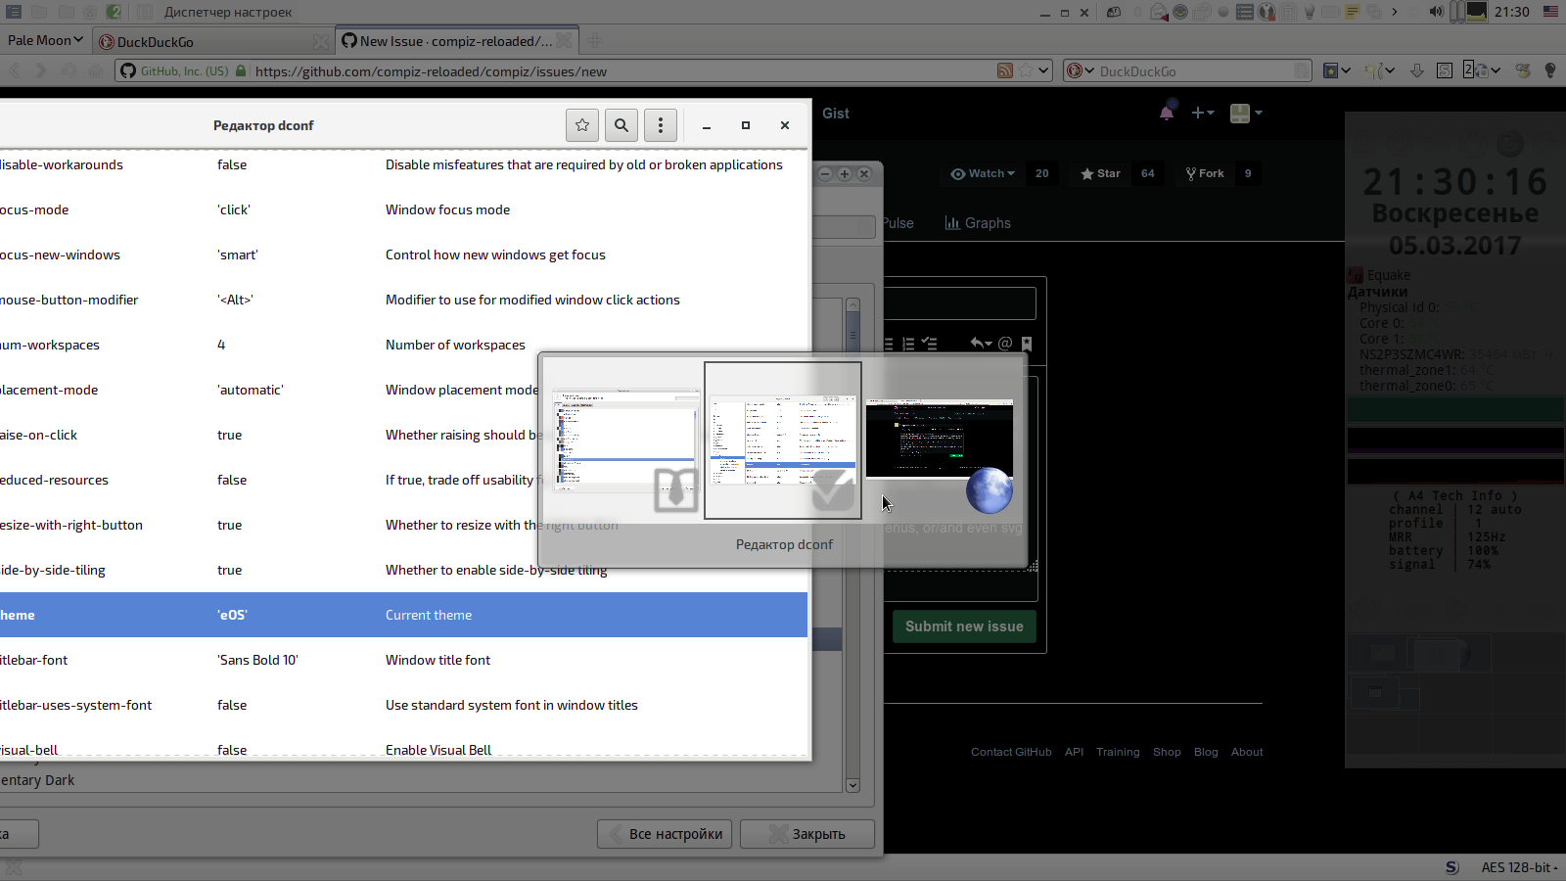Image resolution: width=1566 pixels, height=881 pixels.
Task: Click 'Закрыть' button in settings manager
Action: tap(807, 834)
